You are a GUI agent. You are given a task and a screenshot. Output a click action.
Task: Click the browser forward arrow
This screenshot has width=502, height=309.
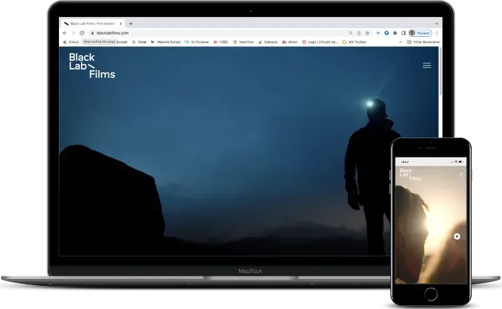pyautogui.click(x=73, y=33)
